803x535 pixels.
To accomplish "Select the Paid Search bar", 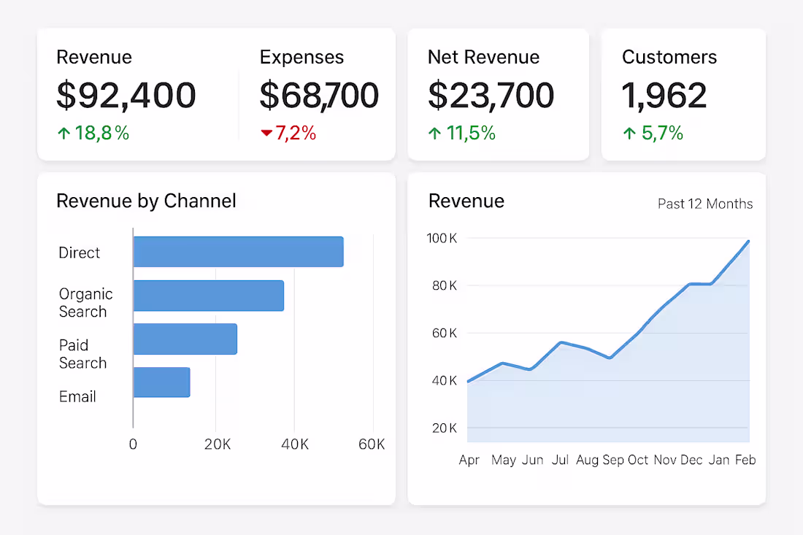I will [x=185, y=339].
